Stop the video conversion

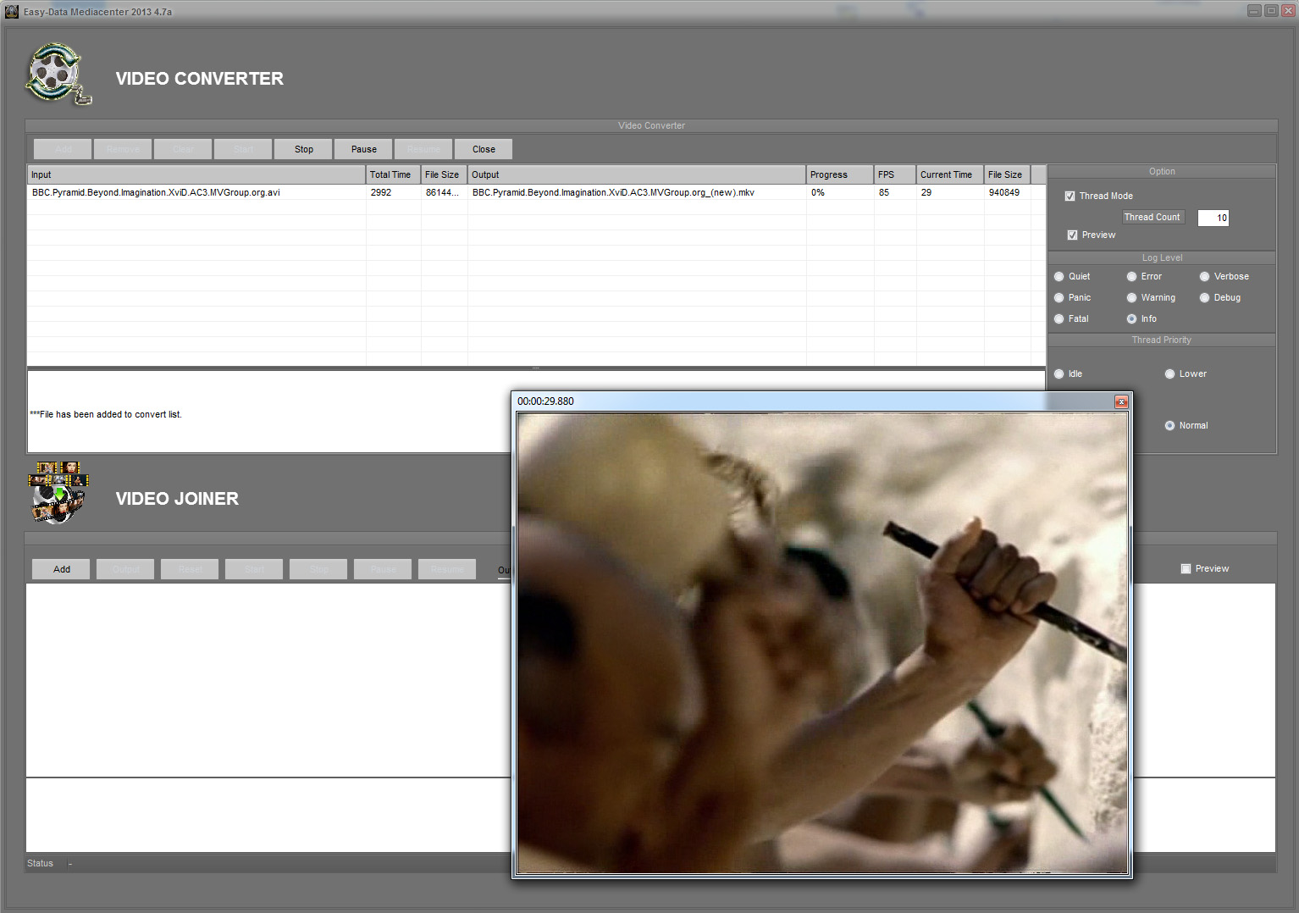[x=304, y=149]
